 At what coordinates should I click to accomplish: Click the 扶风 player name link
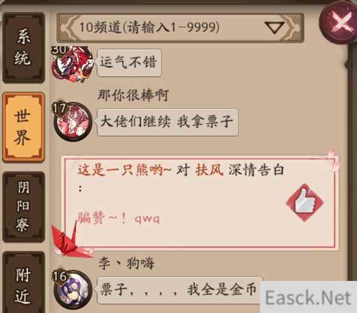tap(209, 170)
